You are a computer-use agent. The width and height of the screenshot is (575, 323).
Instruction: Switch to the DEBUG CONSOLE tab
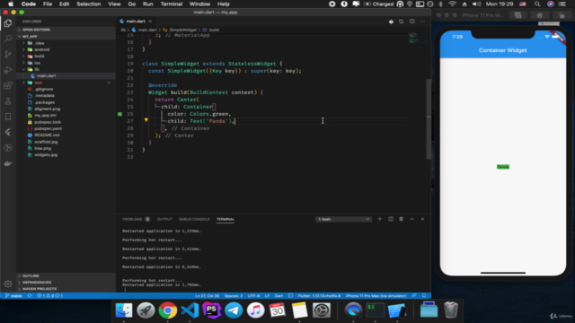pyautogui.click(x=194, y=219)
